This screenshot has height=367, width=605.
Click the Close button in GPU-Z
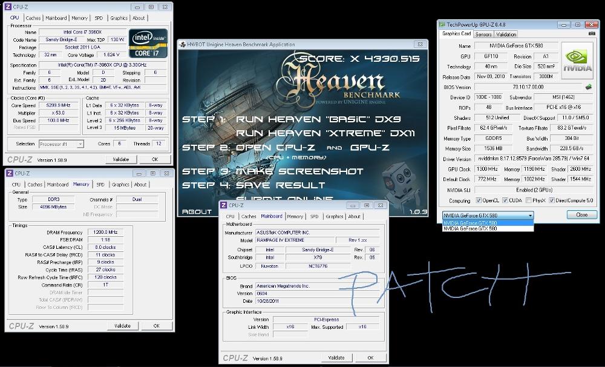(x=582, y=215)
